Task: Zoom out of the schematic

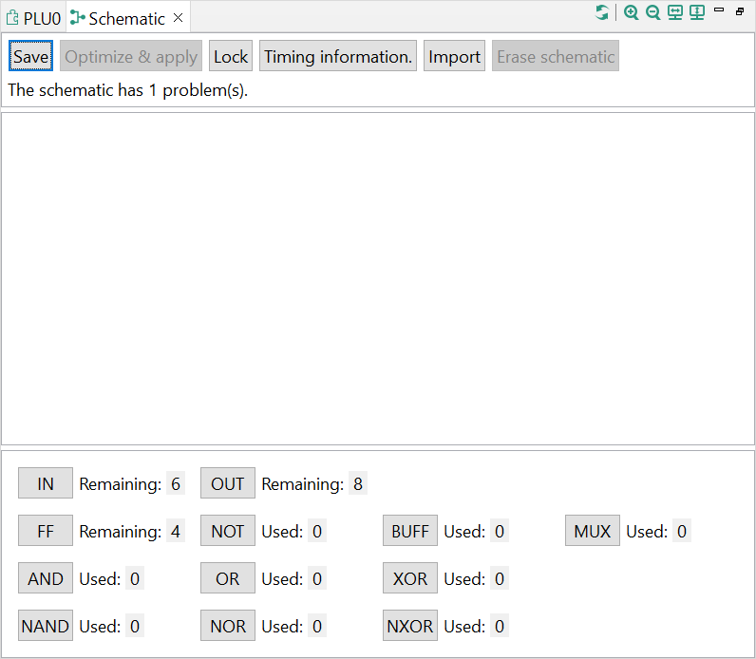Action: tap(652, 12)
